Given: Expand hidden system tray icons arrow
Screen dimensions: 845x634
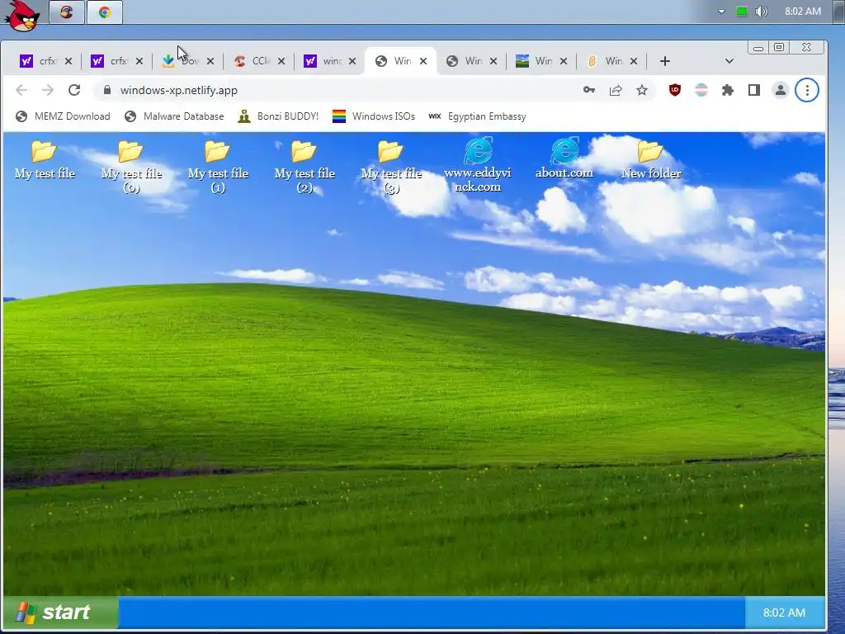Looking at the screenshot, I should coord(721,12).
